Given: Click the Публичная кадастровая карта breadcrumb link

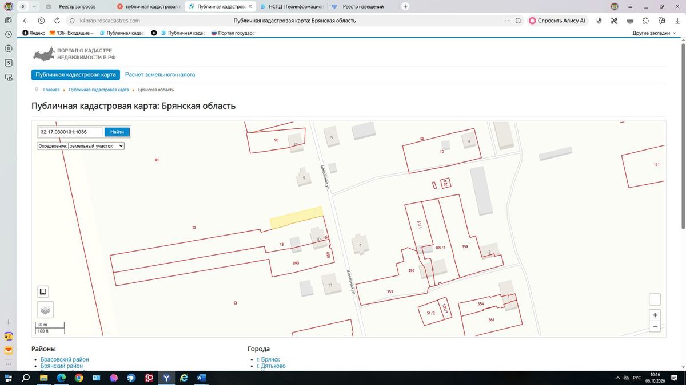Looking at the screenshot, I should click(x=99, y=90).
